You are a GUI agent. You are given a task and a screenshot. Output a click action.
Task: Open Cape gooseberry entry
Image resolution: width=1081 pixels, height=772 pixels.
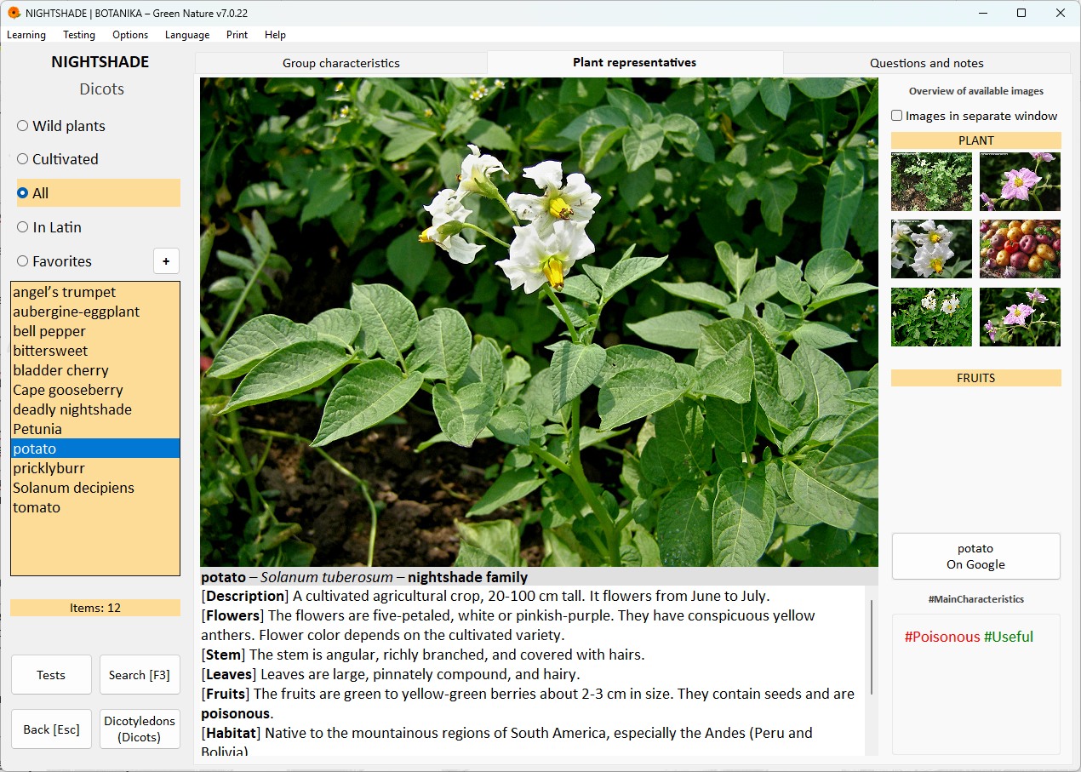coord(95,390)
